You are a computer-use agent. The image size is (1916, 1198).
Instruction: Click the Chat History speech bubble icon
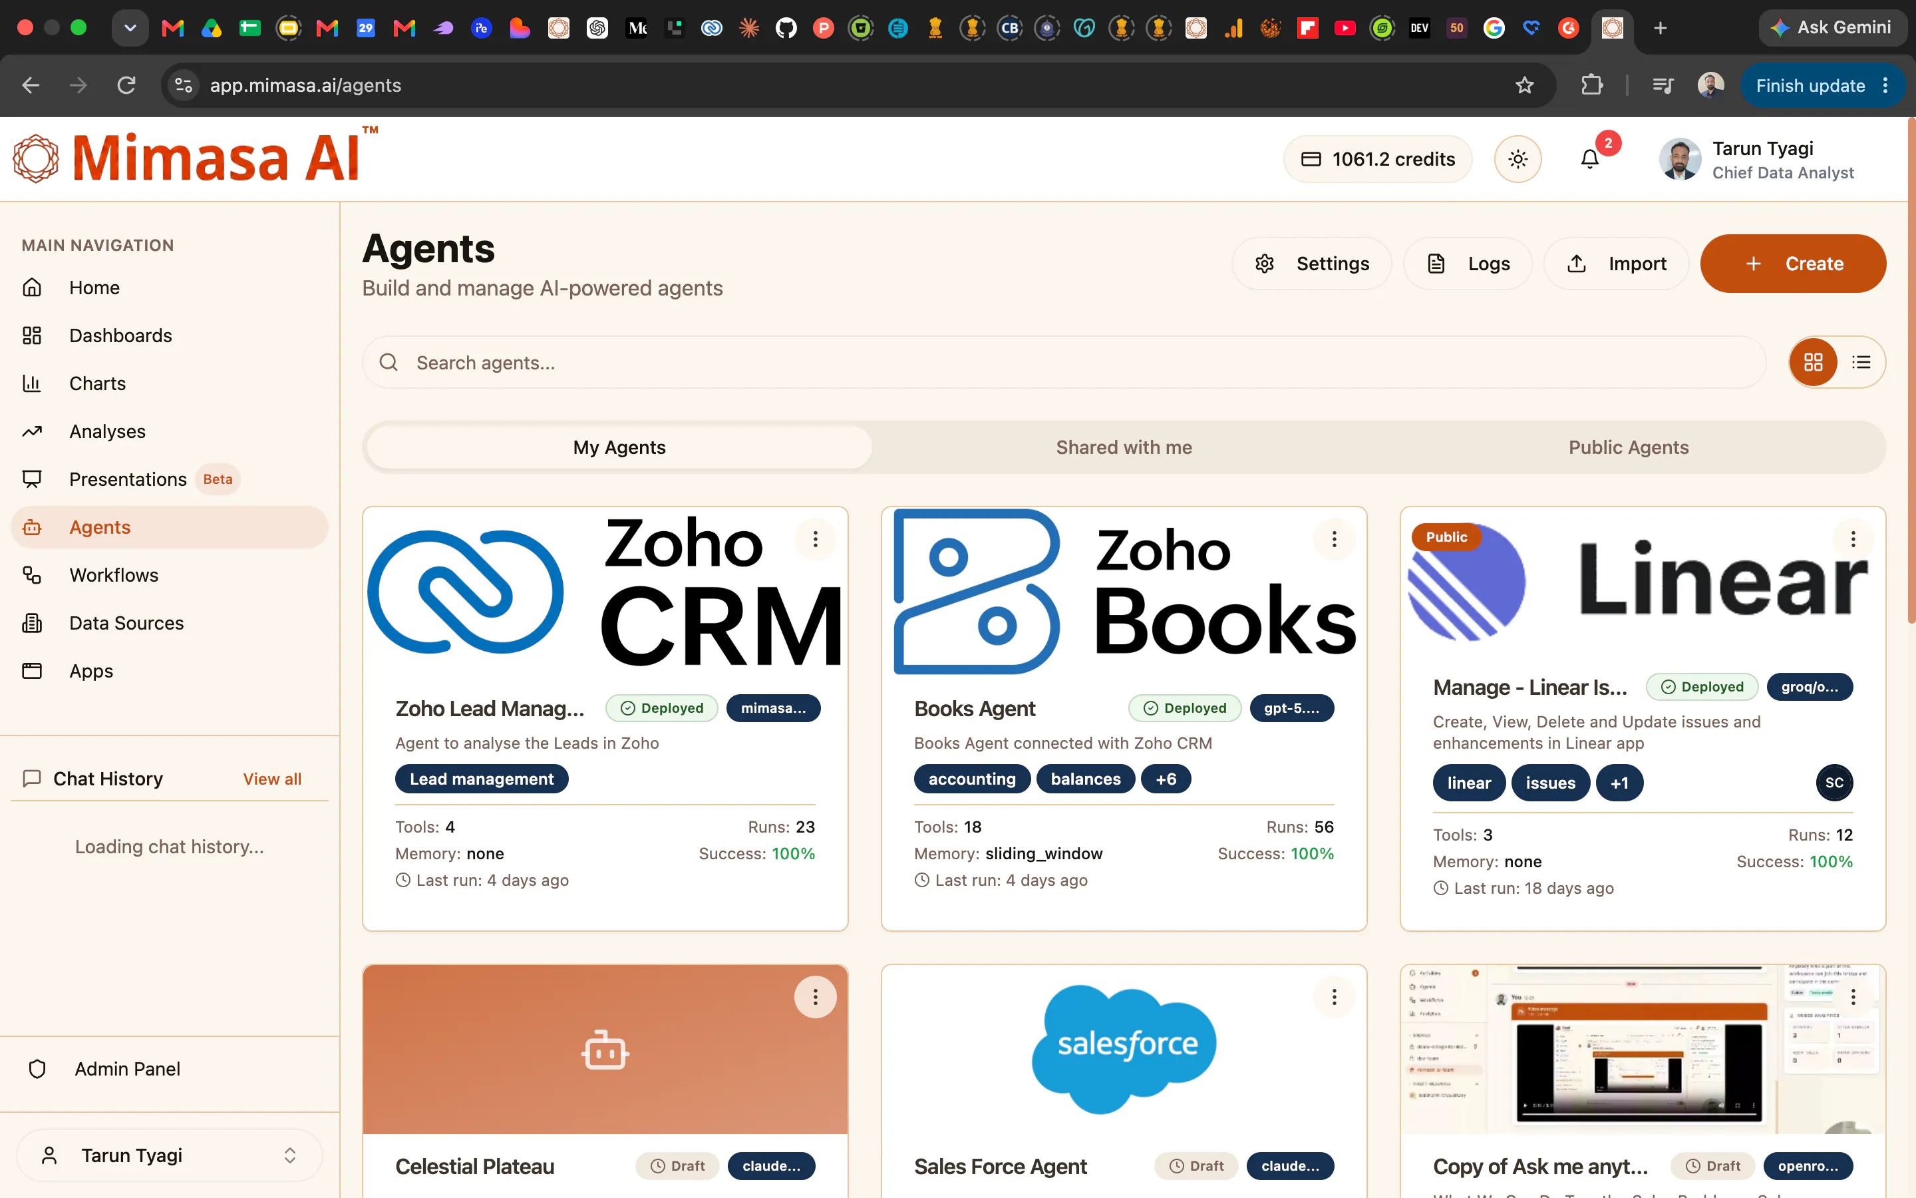pos(32,779)
